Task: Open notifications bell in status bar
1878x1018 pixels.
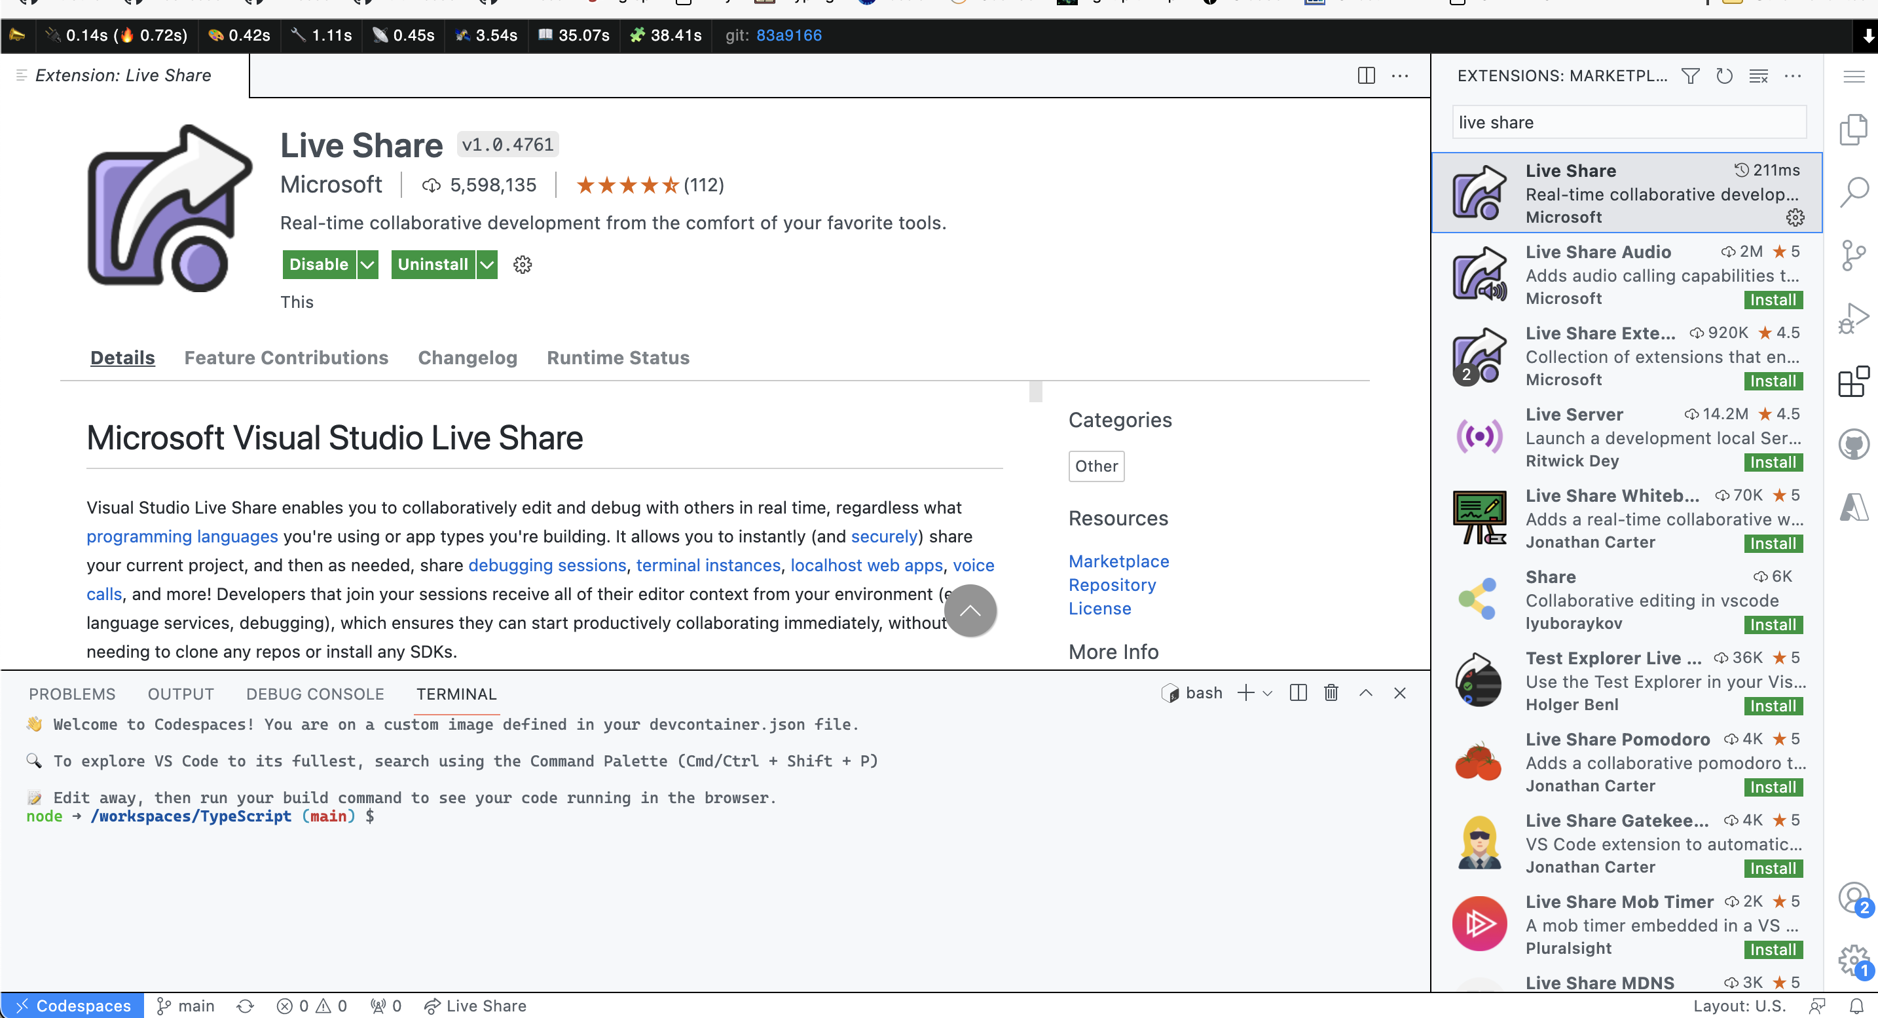Action: click(1855, 1006)
